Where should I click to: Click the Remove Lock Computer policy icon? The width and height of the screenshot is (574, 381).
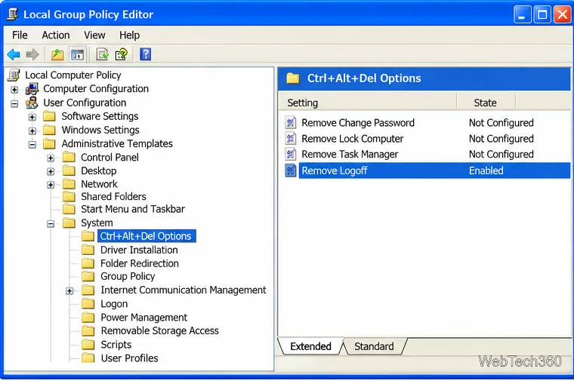[x=290, y=138]
